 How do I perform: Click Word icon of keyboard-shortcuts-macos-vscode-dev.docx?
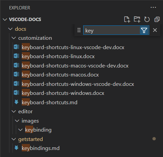click(x=16, y=65)
